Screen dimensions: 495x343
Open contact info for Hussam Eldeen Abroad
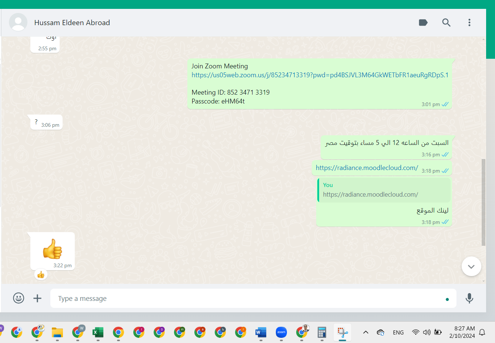tap(72, 23)
